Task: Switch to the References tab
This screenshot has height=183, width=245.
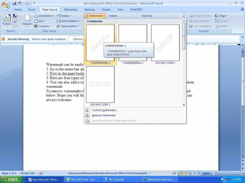Action: point(71,9)
